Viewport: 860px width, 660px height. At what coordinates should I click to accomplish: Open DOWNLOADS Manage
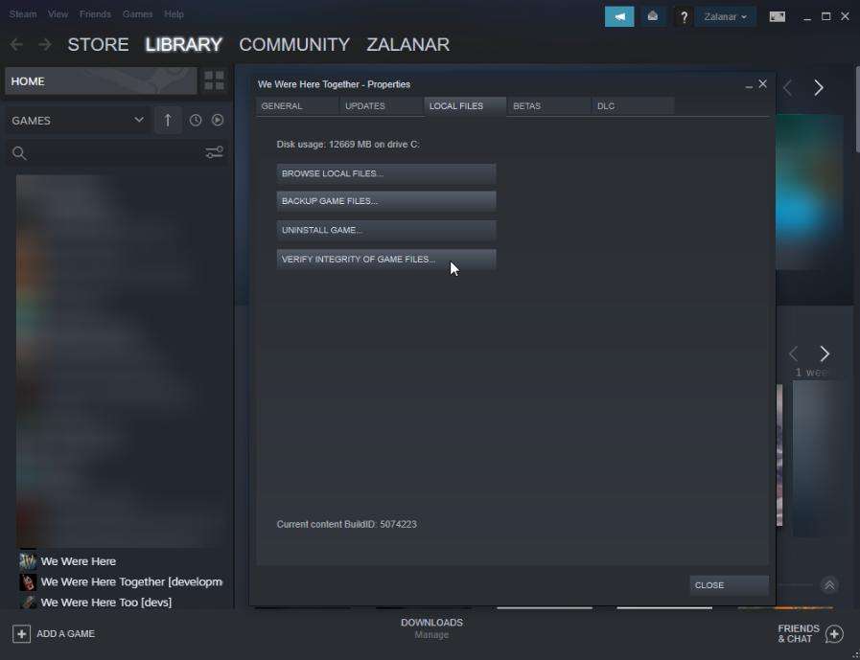tap(431, 628)
